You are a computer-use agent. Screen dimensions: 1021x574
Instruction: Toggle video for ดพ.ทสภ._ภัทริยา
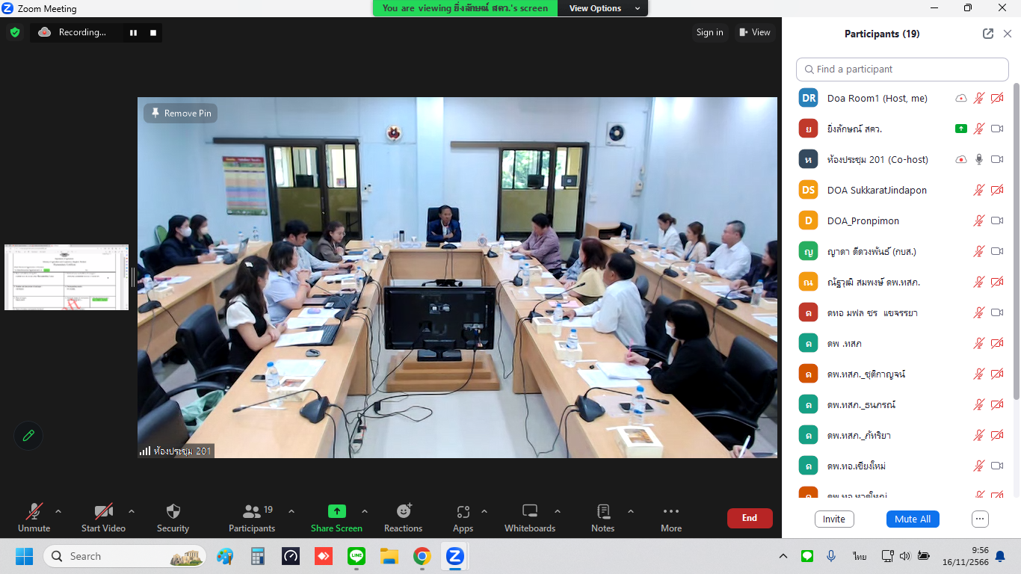click(x=997, y=435)
